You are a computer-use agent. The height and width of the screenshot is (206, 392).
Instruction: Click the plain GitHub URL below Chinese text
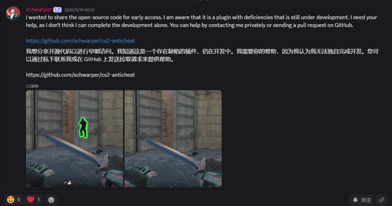pos(80,75)
